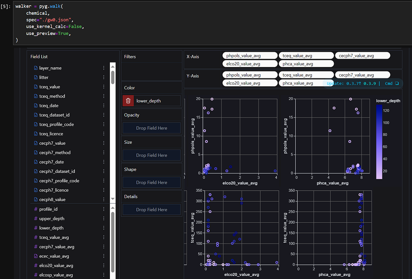Image resolution: width=412 pixels, height=279 pixels.
Task: Open the kebab menu for cecph8_value field
Action: click(x=104, y=199)
